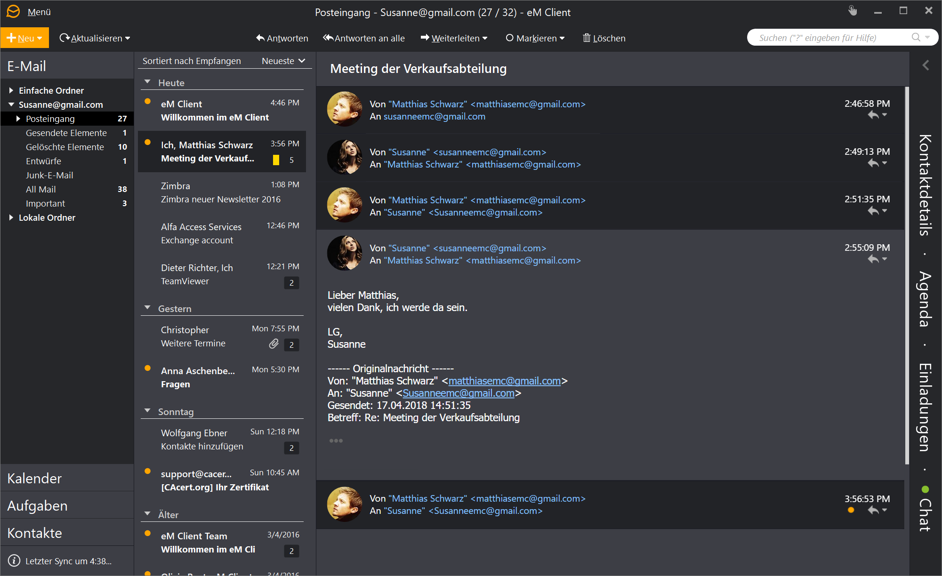Click the conversation count 5 badge
942x576 pixels.
click(x=291, y=160)
